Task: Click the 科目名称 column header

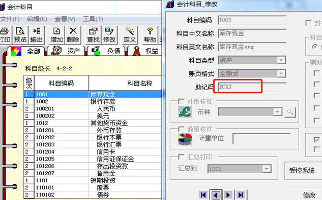Action: coord(126,83)
